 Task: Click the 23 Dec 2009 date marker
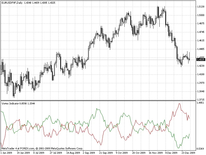188,153
